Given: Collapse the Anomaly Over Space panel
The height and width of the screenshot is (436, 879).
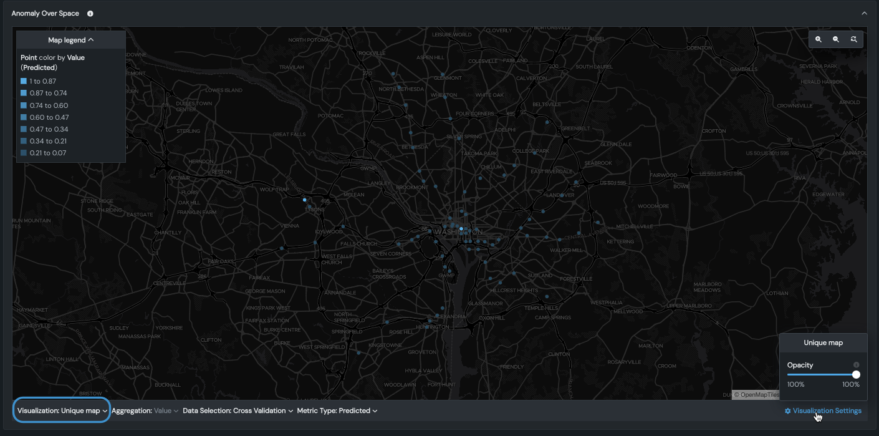Looking at the screenshot, I should coord(864,13).
